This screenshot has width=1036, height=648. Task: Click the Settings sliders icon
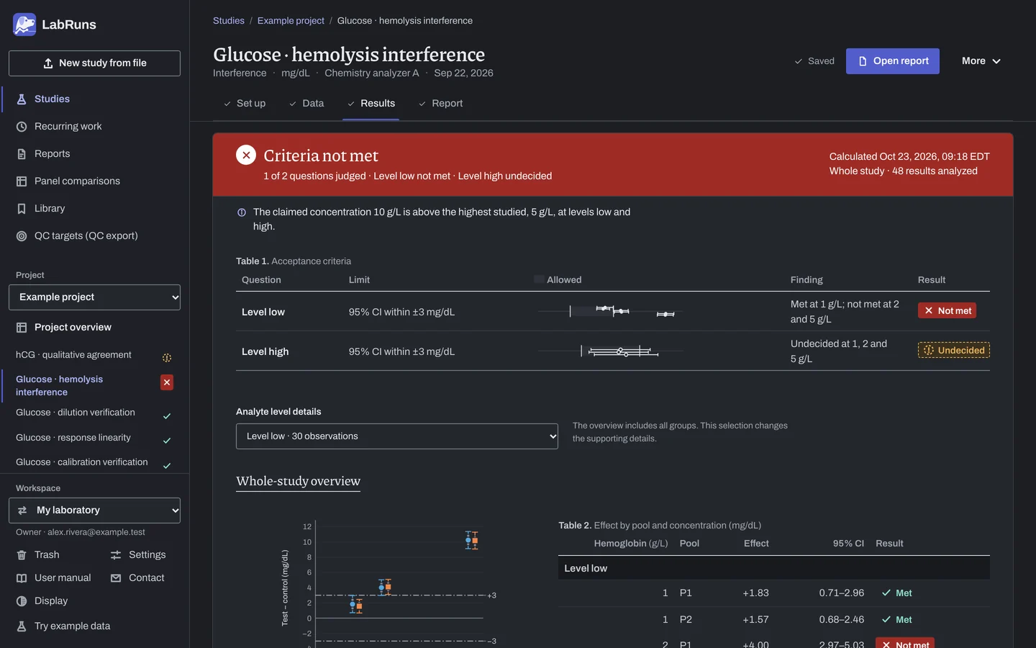pos(116,555)
